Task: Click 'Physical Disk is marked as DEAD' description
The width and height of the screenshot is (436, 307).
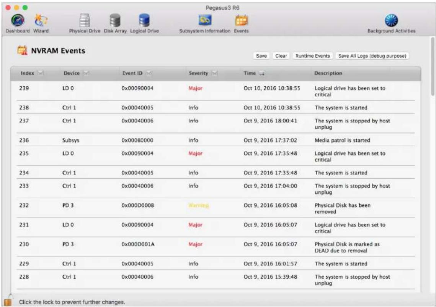Action: click(347, 247)
